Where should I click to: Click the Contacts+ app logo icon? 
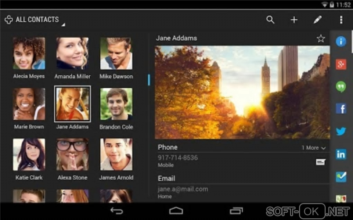pos(9,20)
